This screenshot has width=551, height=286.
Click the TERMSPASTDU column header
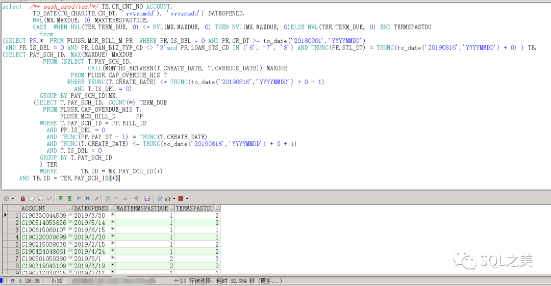pyautogui.click(x=197, y=208)
